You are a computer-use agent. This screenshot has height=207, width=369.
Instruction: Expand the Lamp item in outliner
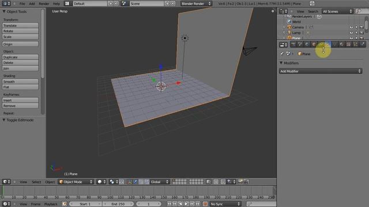pos(284,33)
